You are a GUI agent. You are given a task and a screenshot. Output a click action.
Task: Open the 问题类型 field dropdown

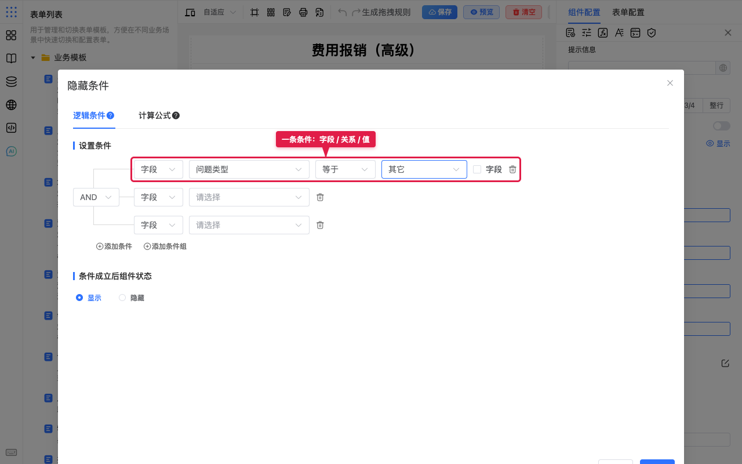tap(249, 169)
